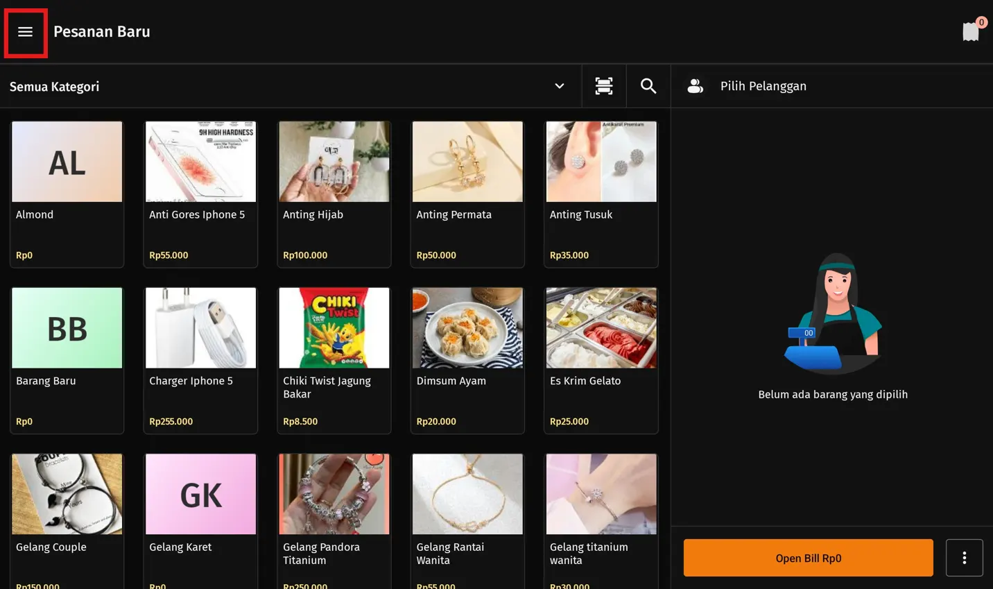Open the three-dot more options button

point(964,558)
